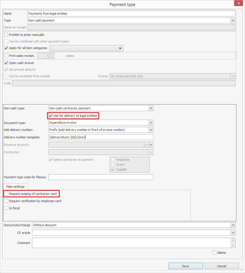Viewport: 245px width, 273px height.
Task: Open the Discount/surcharge dropdown
Action: pyautogui.click(x=233, y=225)
